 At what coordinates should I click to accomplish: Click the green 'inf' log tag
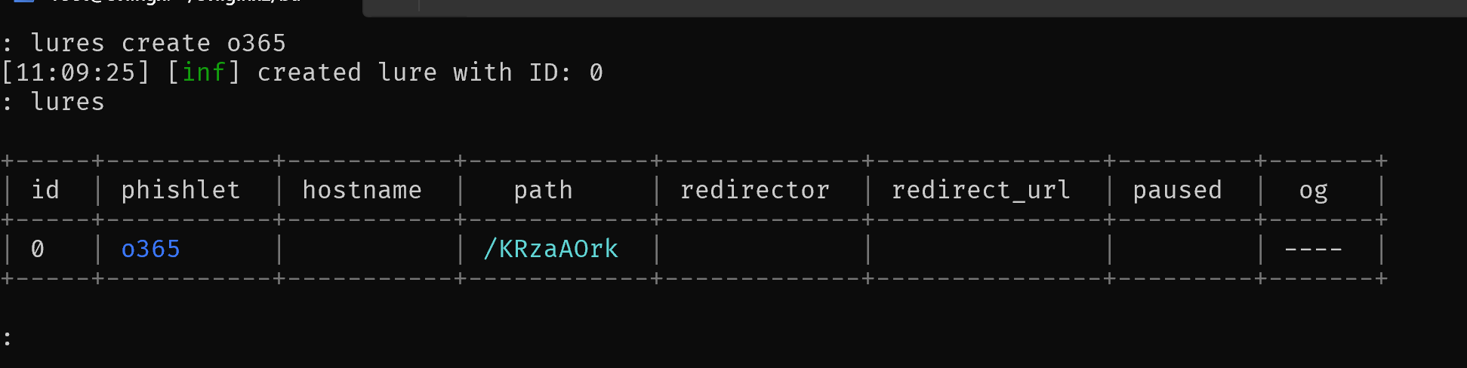pyautogui.click(x=203, y=72)
